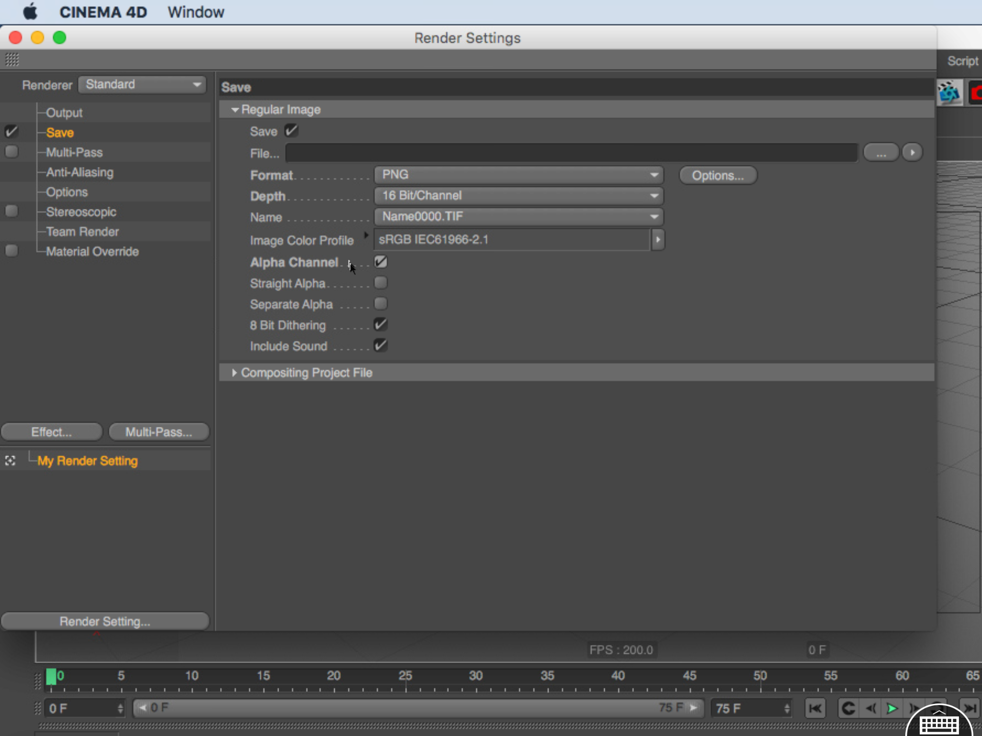
Task: Click the arrow button beside the file browse button
Action: click(912, 153)
